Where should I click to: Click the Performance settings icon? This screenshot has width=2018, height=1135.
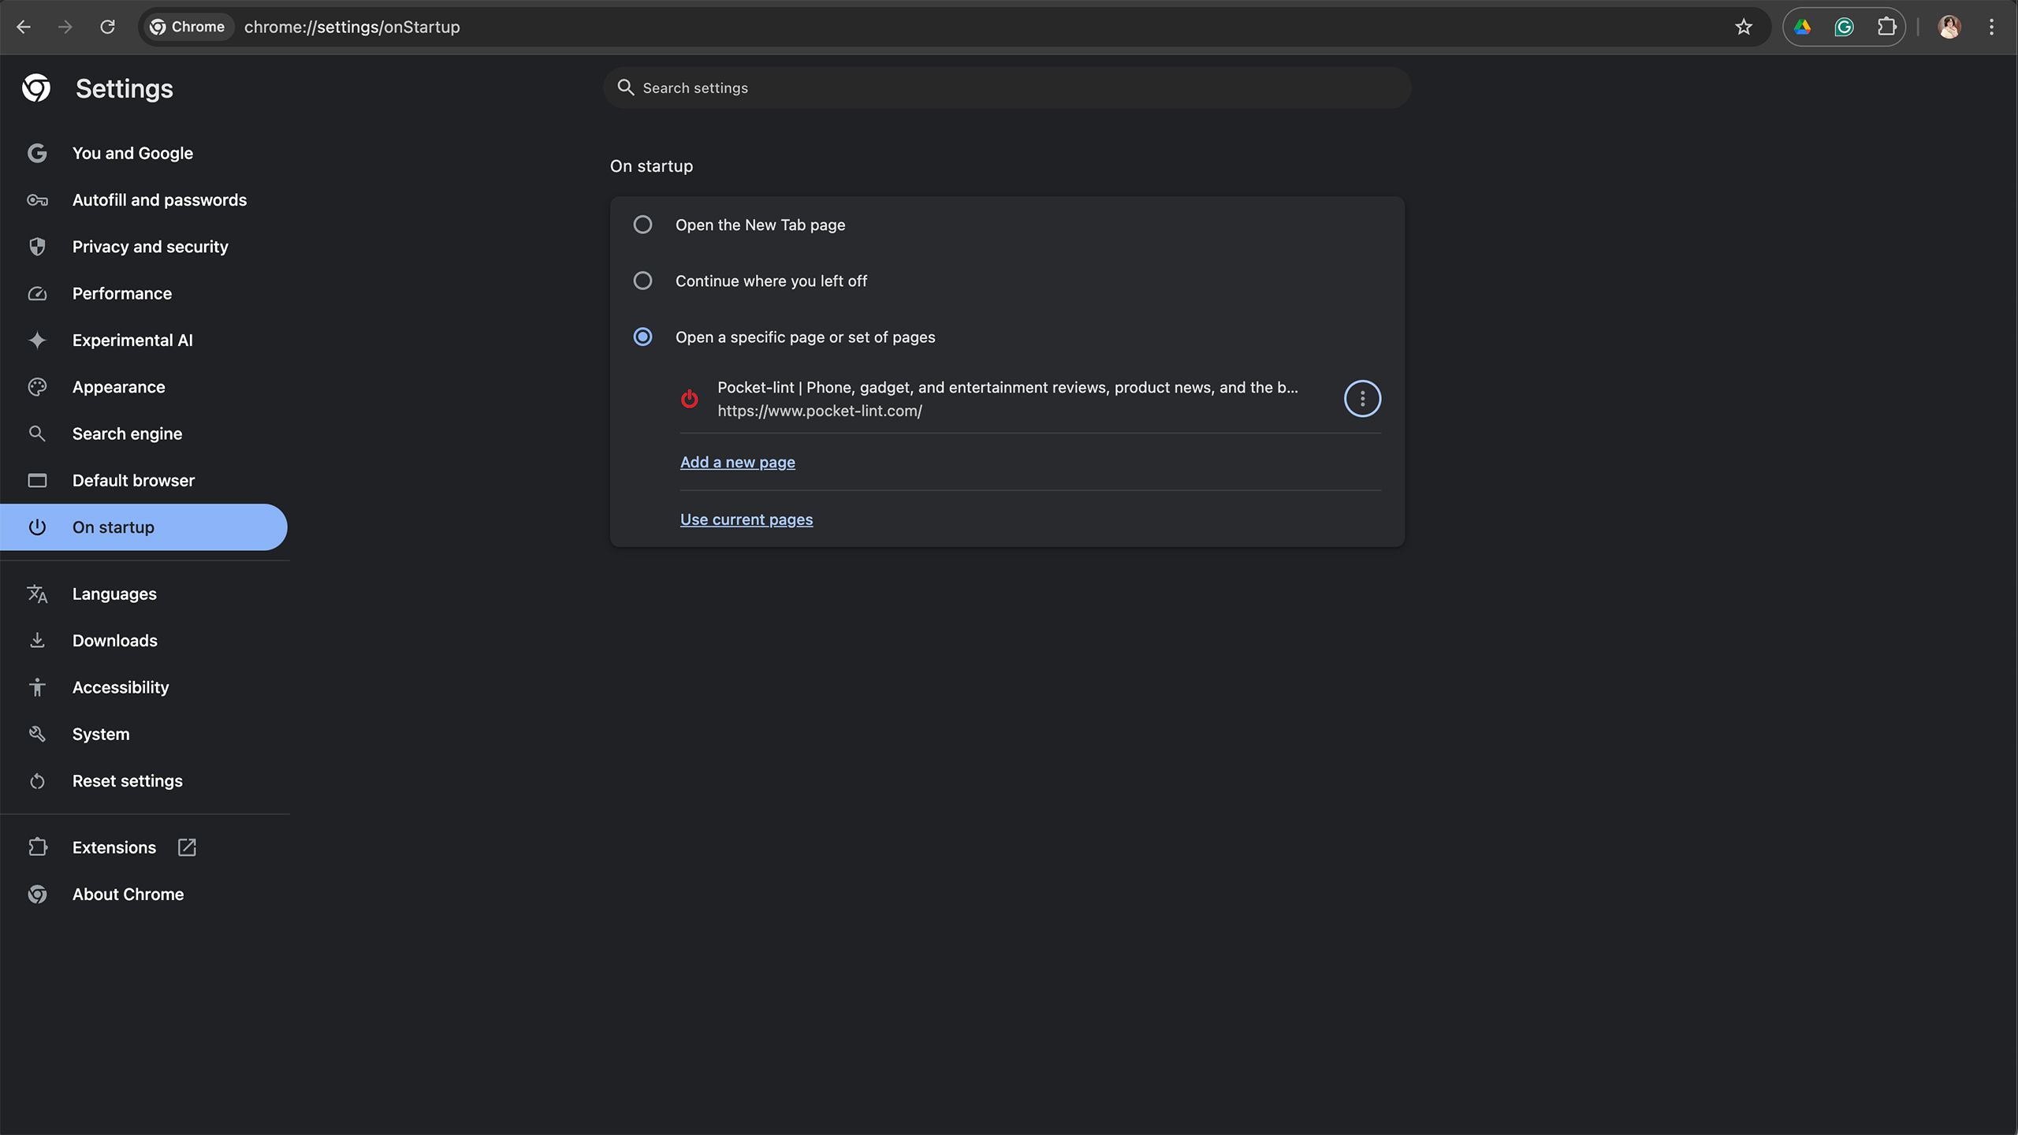tap(36, 292)
